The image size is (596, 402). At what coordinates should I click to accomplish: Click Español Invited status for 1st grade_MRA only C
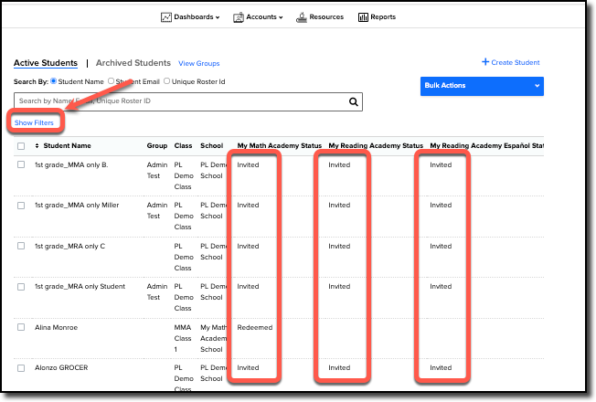tap(441, 246)
